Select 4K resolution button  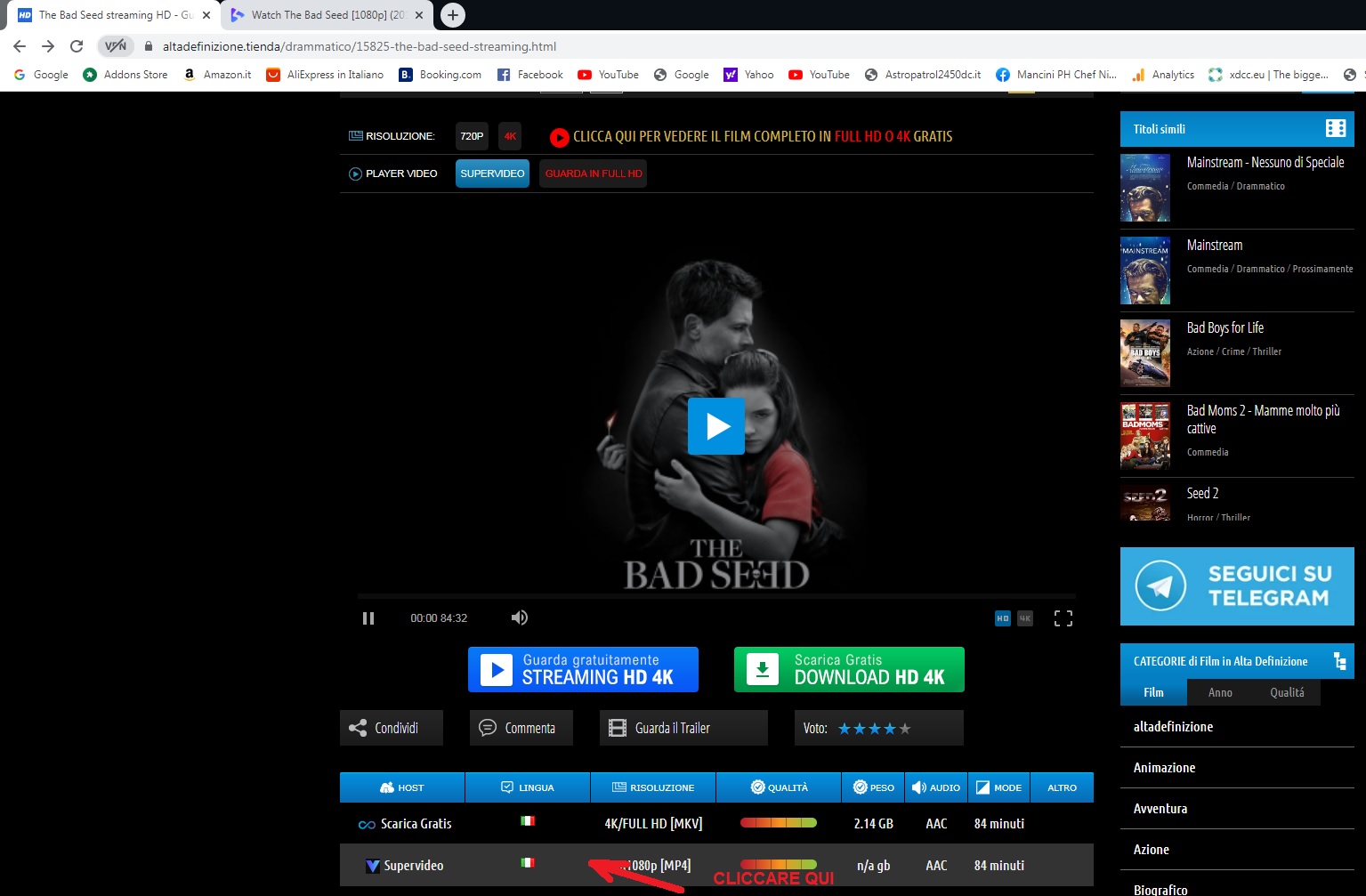tap(510, 136)
